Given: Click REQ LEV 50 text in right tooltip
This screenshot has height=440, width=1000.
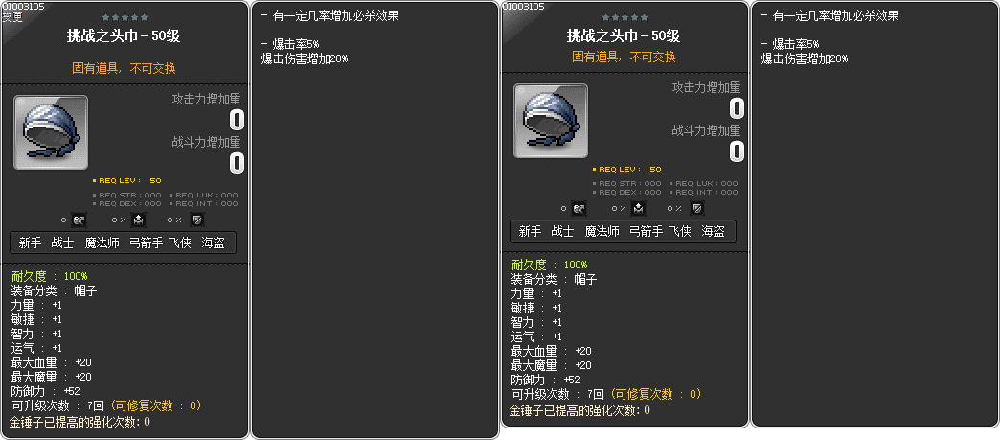Looking at the screenshot, I should click(x=627, y=170).
